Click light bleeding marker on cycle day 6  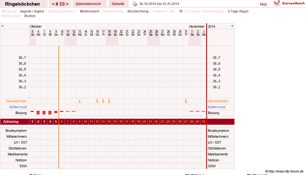[62, 111]
